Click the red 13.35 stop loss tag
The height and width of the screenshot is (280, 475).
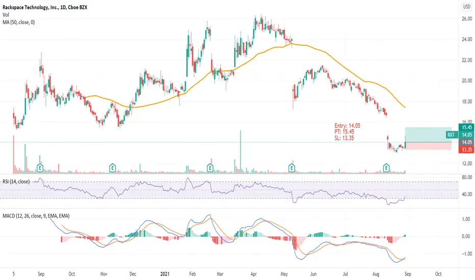click(x=466, y=150)
